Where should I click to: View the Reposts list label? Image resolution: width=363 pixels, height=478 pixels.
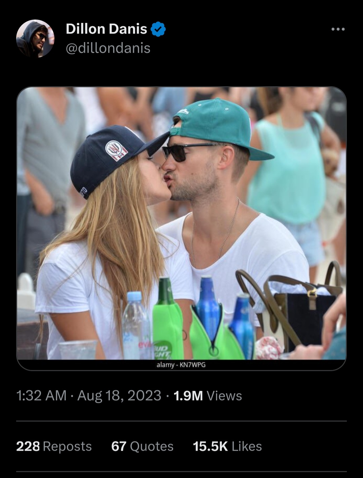pos(67,447)
